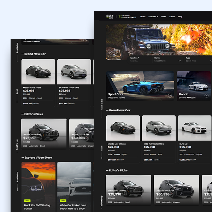Open the White Car Parked video thumbnail
212x212 pixels.
[x=74, y=187]
